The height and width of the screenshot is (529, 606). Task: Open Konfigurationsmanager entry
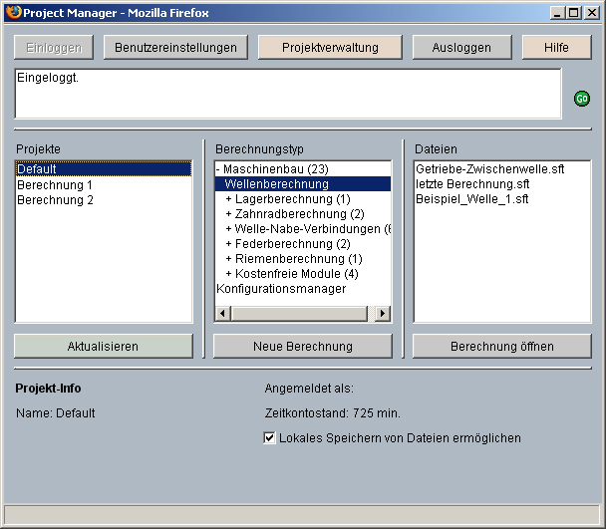coord(281,289)
